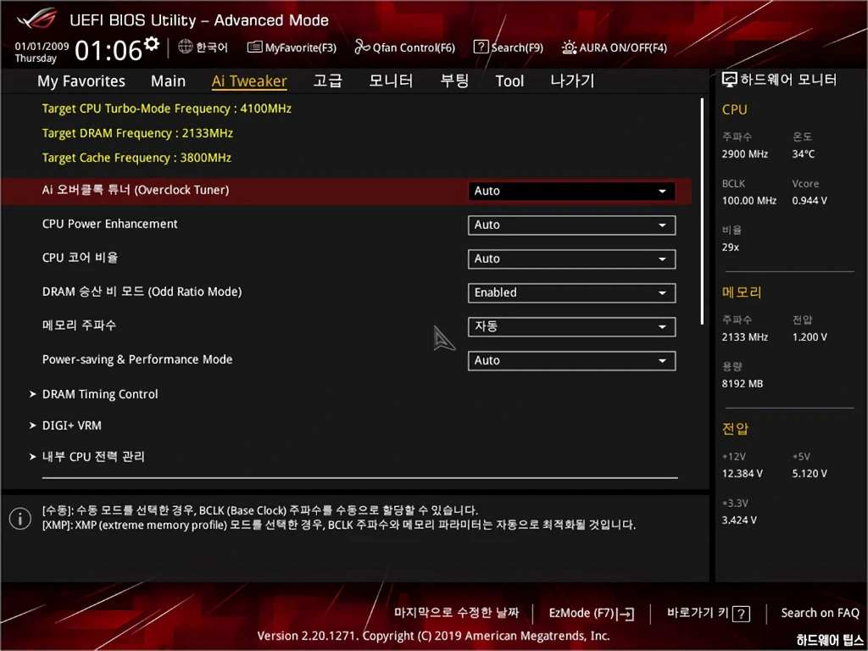The image size is (868, 651).
Task: Click the info icon beside help text
Action: click(x=20, y=518)
